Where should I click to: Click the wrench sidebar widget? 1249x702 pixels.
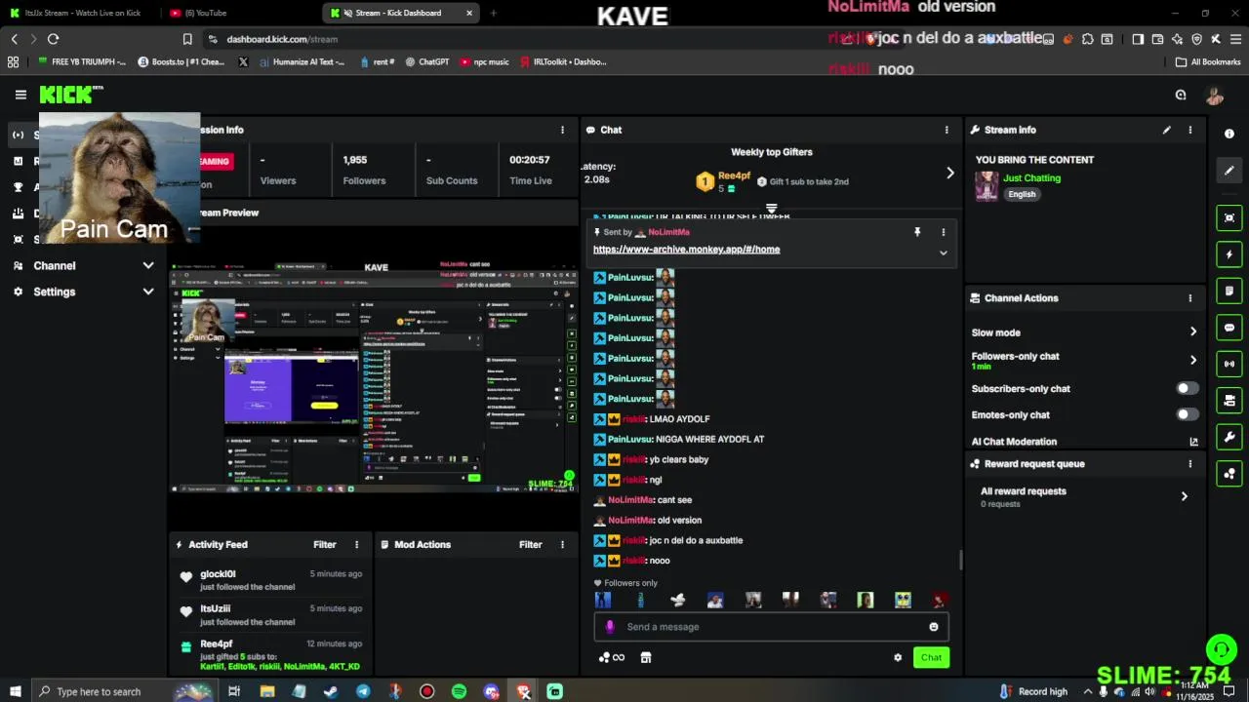coord(1229,437)
